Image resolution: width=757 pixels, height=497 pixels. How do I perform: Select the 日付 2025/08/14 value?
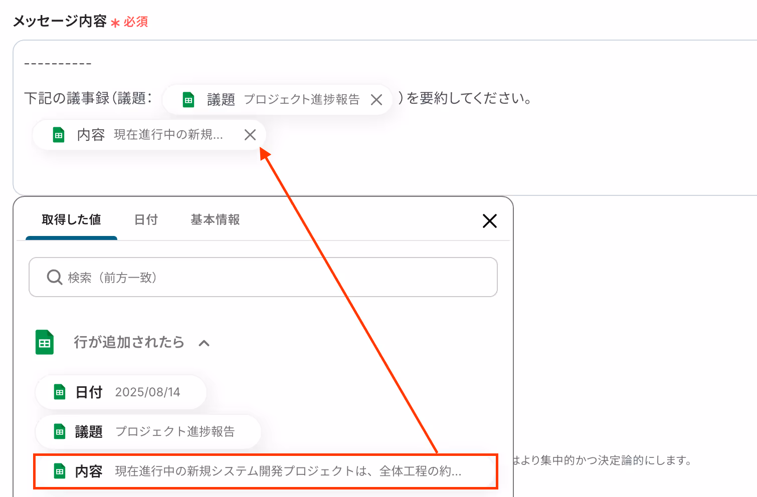click(x=121, y=392)
